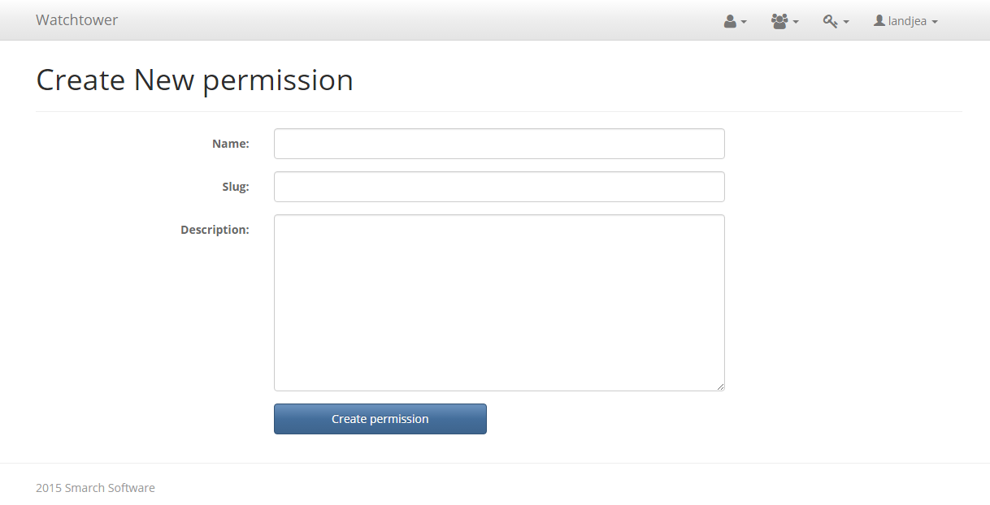The width and height of the screenshot is (990, 505).
Task: Focus the Slug input field
Action: pos(499,187)
